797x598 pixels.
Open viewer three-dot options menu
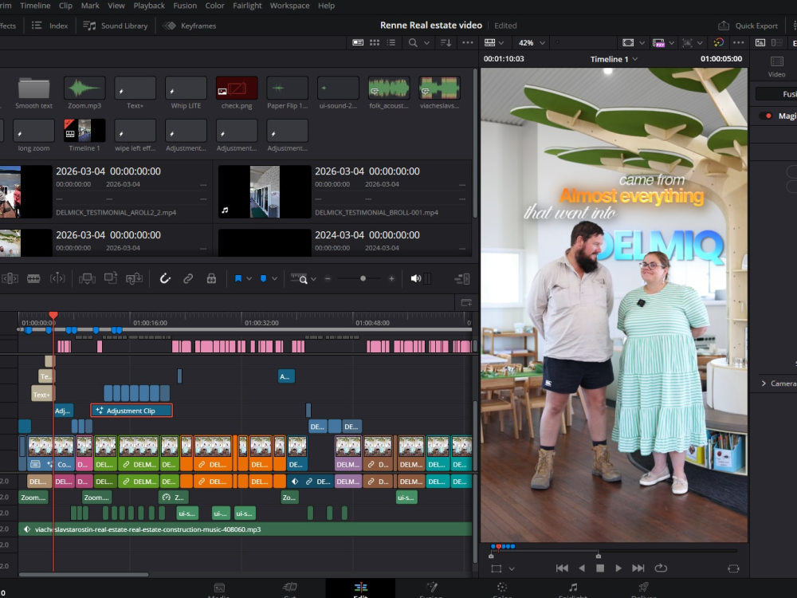[739, 43]
